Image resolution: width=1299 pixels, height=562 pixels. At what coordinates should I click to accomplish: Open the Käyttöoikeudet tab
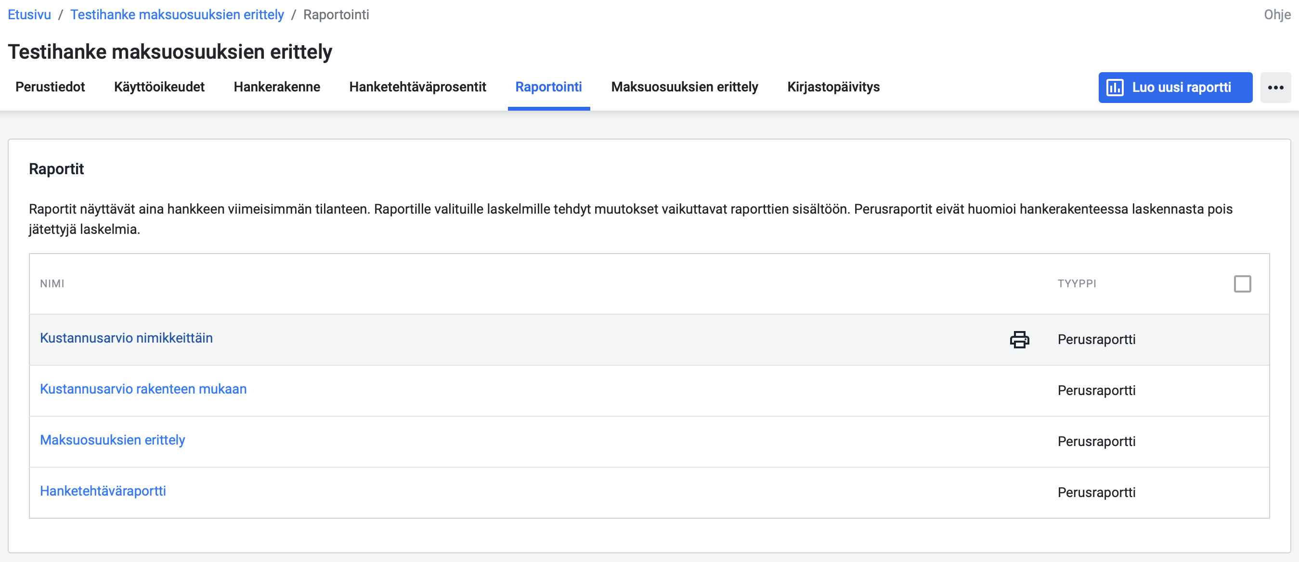(159, 87)
